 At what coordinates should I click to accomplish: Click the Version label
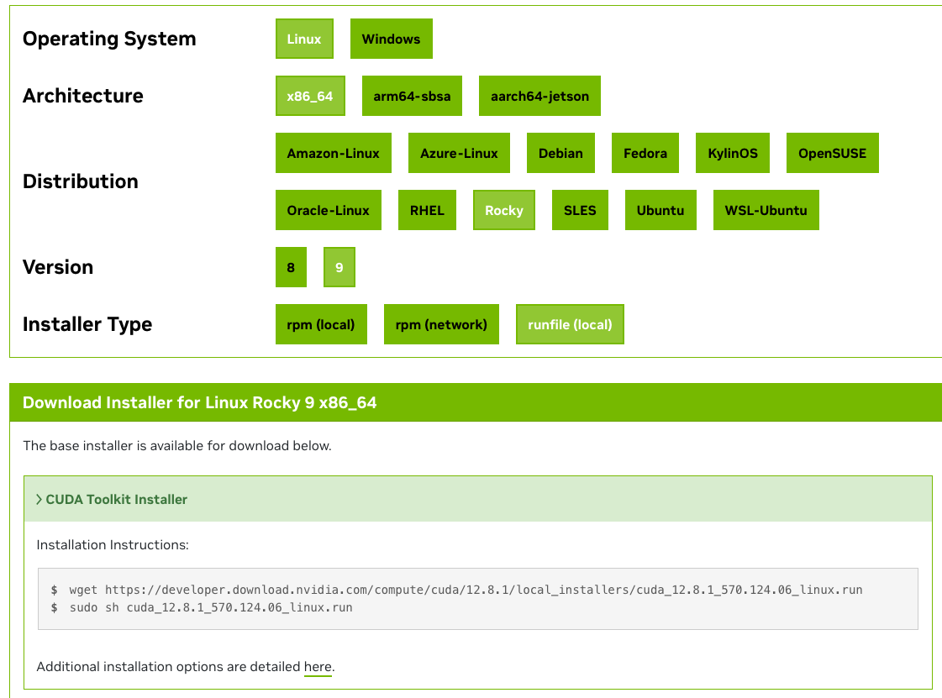[x=58, y=267]
